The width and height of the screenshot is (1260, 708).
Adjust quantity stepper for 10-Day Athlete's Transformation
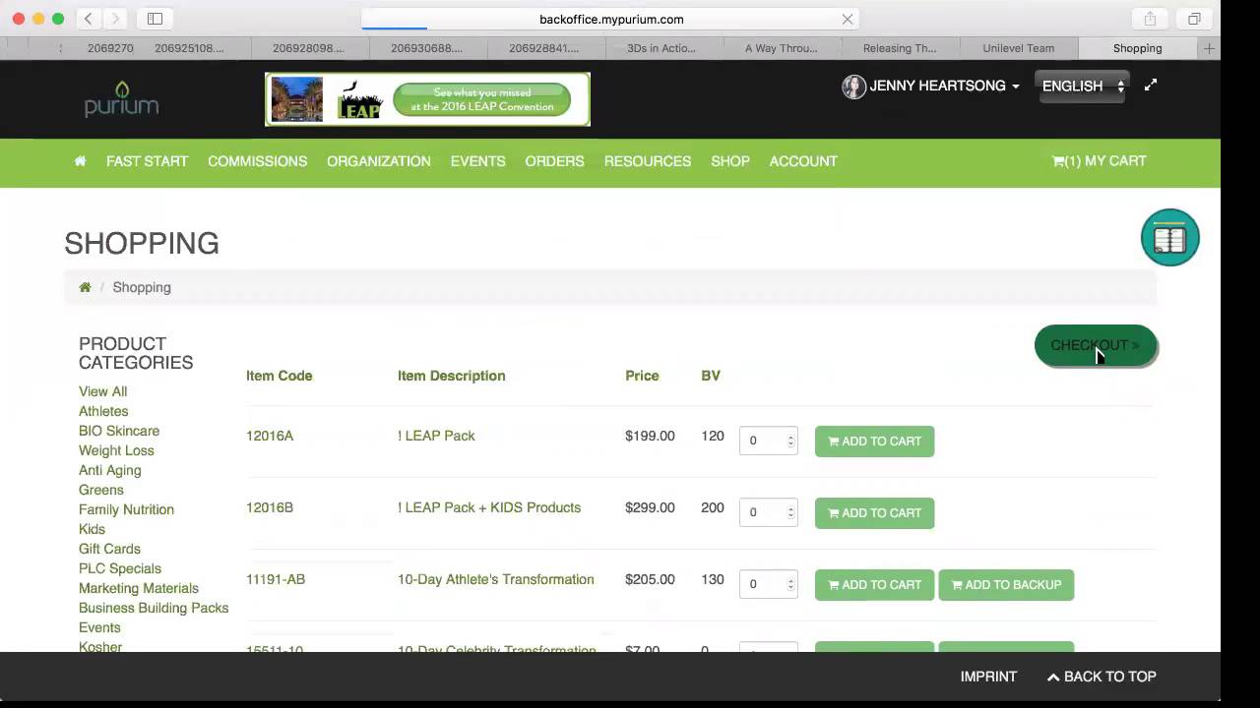point(790,584)
